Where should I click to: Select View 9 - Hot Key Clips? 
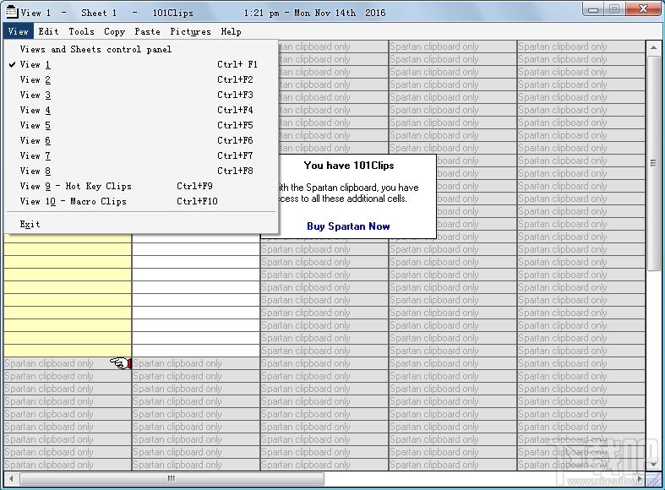(x=141, y=186)
